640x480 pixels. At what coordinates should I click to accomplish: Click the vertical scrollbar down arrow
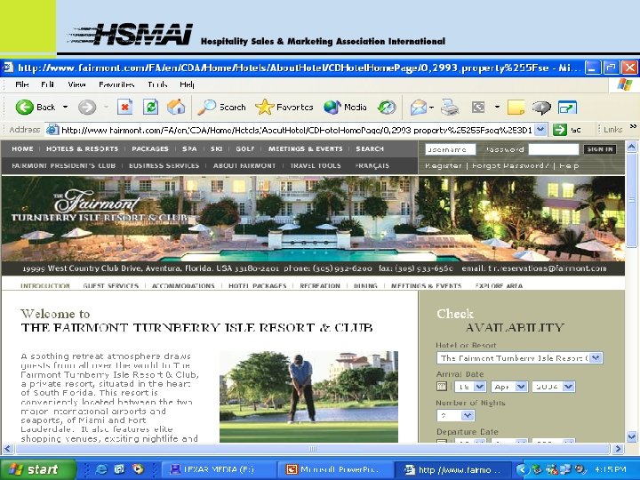click(632, 436)
